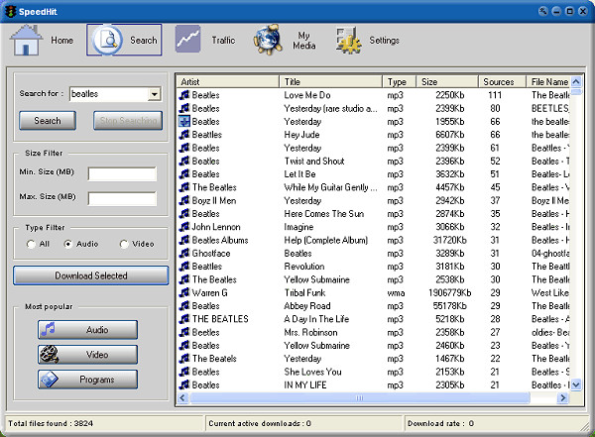This screenshot has width=595, height=437.
Task: Sort results by the Sources column header
Action: (502, 81)
